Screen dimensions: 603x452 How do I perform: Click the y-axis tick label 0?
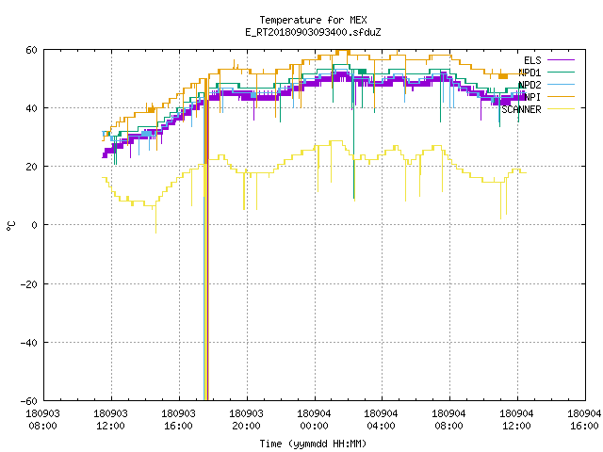(x=34, y=225)
